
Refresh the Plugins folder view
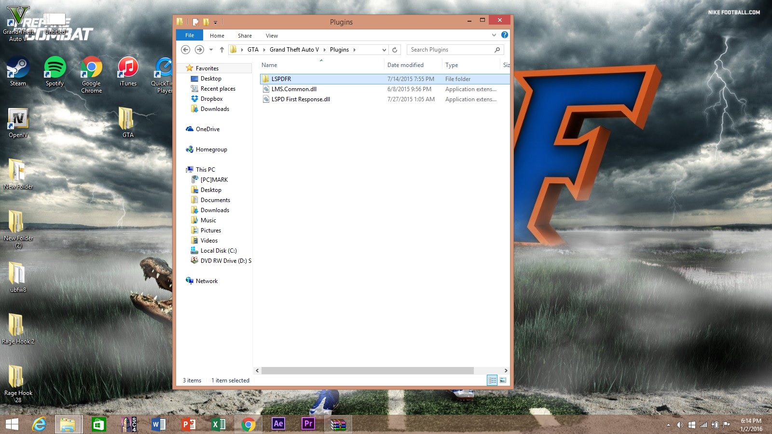(395, 50)
